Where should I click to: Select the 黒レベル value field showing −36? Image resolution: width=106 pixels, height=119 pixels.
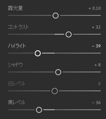point(96,103)
